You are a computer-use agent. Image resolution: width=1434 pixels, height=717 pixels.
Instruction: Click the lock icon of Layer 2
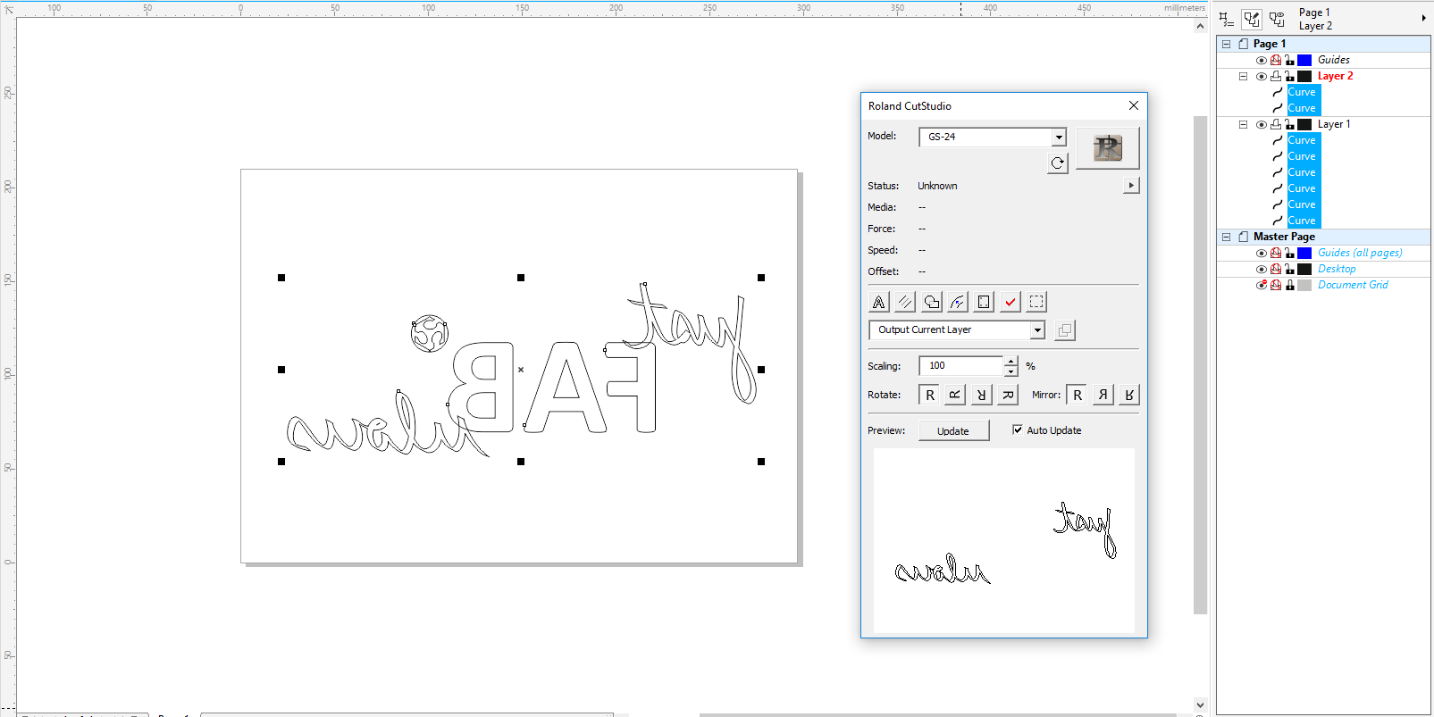coord(1290,76)
